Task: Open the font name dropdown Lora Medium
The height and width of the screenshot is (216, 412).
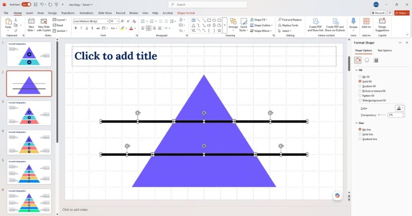Action: click(x=107, y=21)
